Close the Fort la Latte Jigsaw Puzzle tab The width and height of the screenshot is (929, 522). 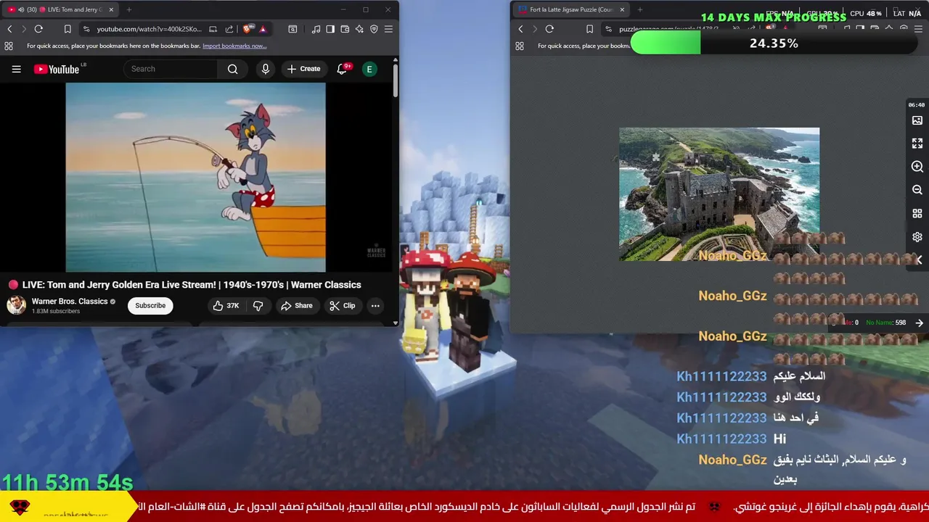(x=621, y=9)
